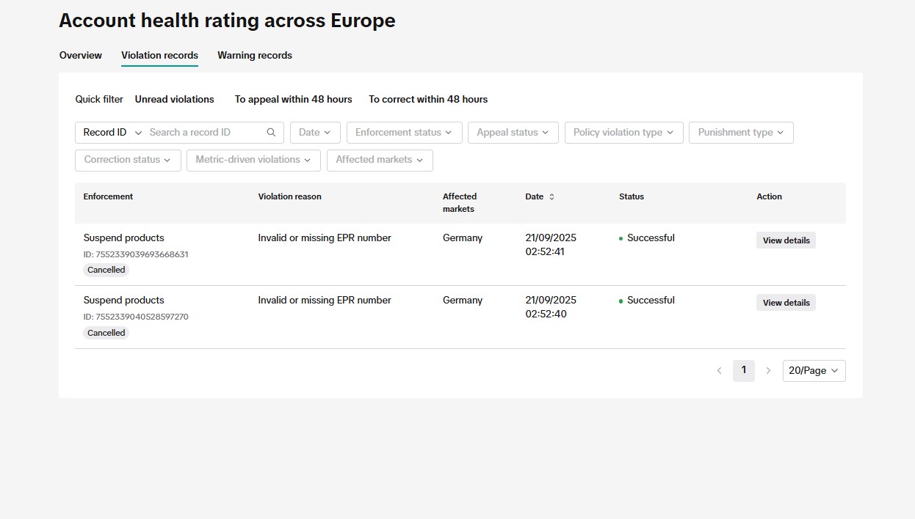This screenshot has height=519, width=915.
Task: Open the Record ID search type selector
Action: (110, 132)
